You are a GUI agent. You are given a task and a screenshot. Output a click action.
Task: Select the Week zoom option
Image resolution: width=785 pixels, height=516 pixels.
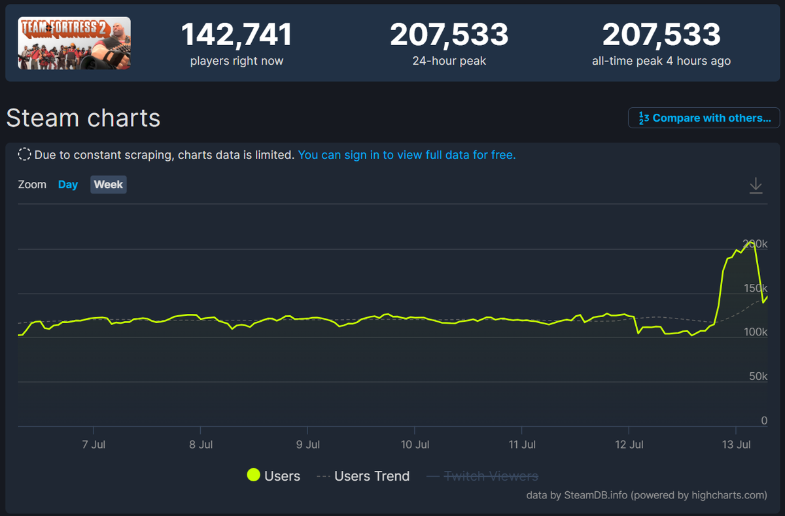[x=108, y=184]
